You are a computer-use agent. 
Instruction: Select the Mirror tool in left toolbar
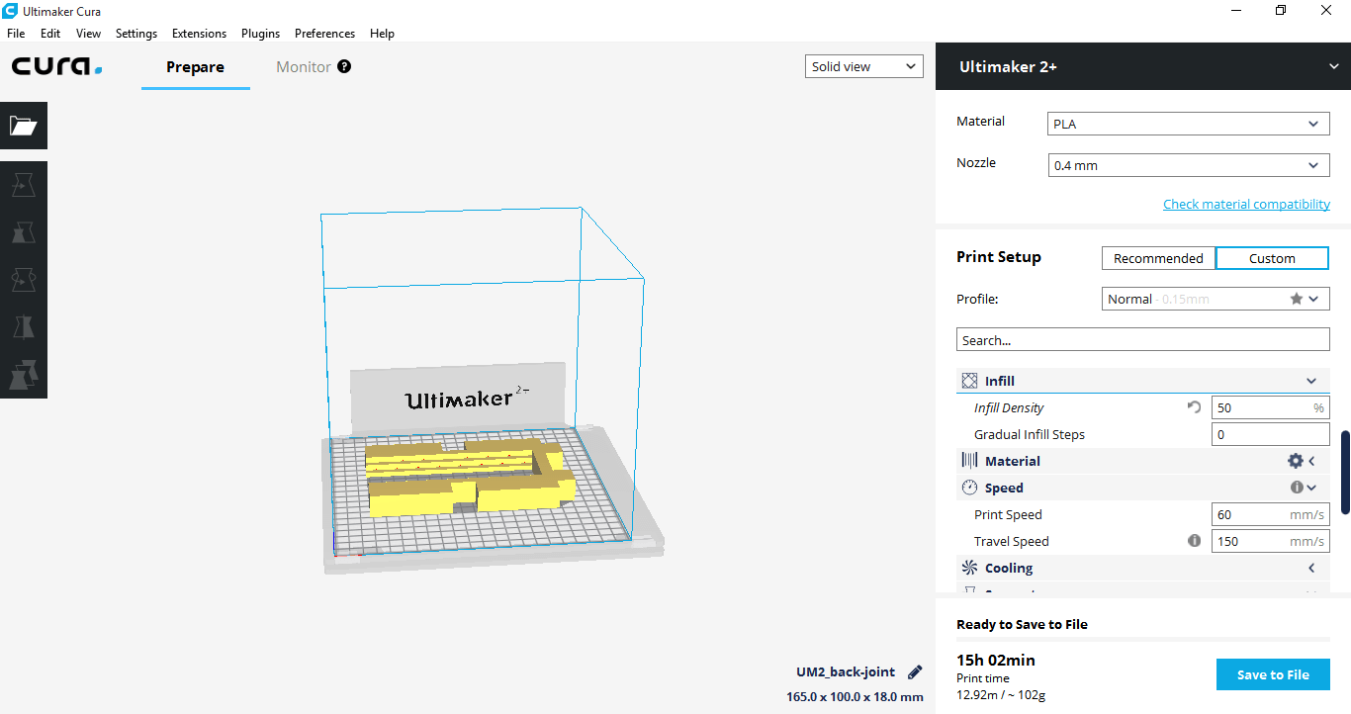[x=23, y=327]
